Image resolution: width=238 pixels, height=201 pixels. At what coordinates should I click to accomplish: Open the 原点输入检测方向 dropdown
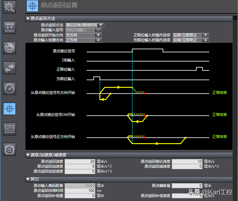98,40
